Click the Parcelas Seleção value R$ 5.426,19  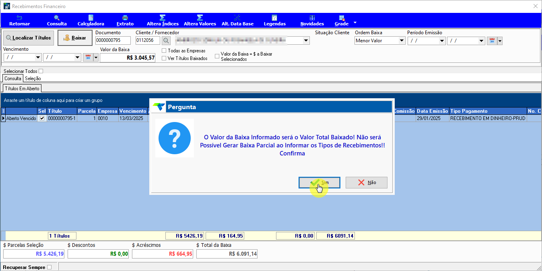34,254
